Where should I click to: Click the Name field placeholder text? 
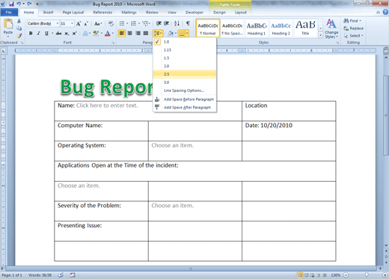[107, 105]
